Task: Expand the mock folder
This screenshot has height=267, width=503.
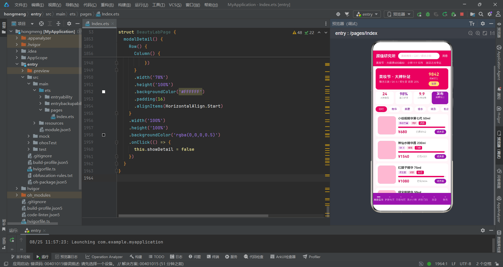Action: click(29, 136)
